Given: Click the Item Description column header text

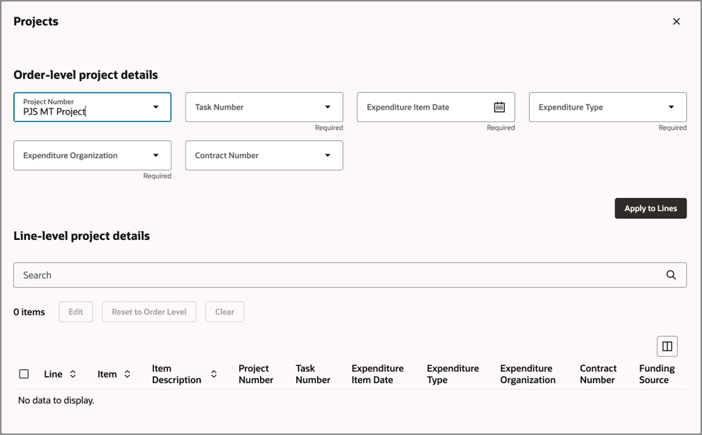Looking at the screenshot, I should [x=176, y=374].
